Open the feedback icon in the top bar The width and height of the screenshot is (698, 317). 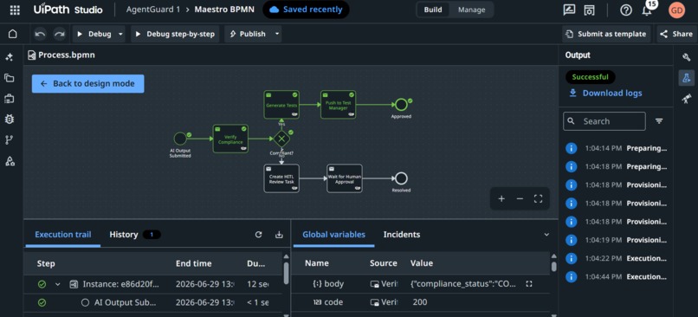569,10
